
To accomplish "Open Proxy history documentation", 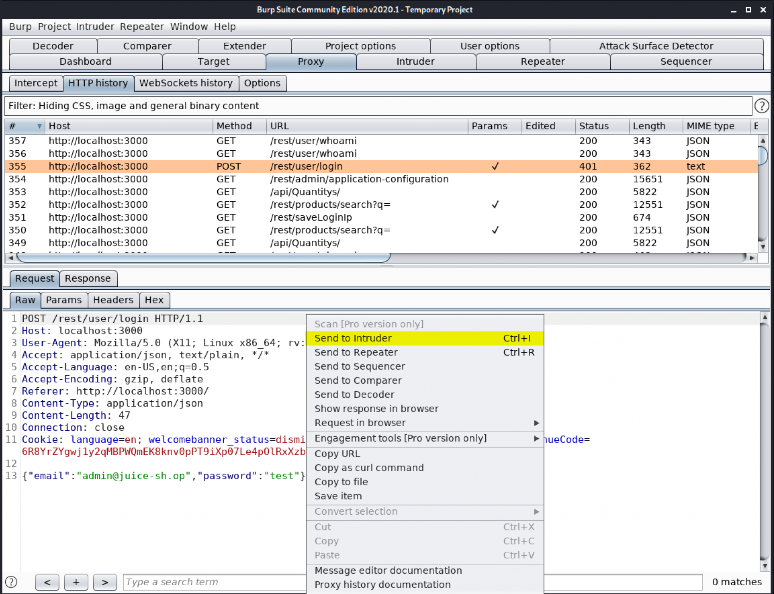I will click(x=382, y=584).
